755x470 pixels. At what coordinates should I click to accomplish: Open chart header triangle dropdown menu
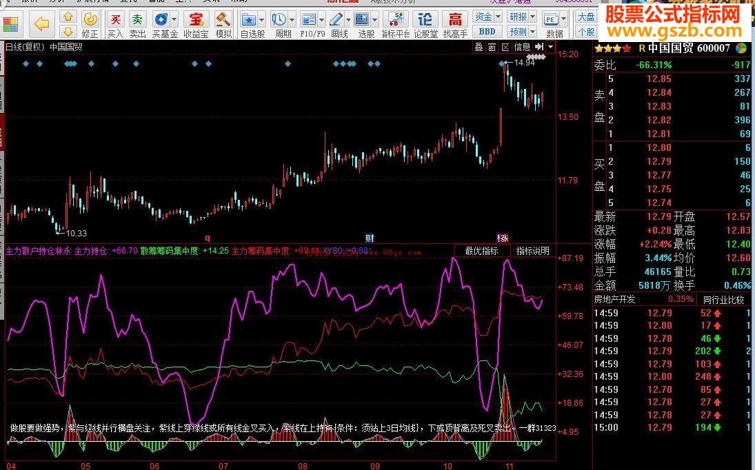tap(551, 47)
